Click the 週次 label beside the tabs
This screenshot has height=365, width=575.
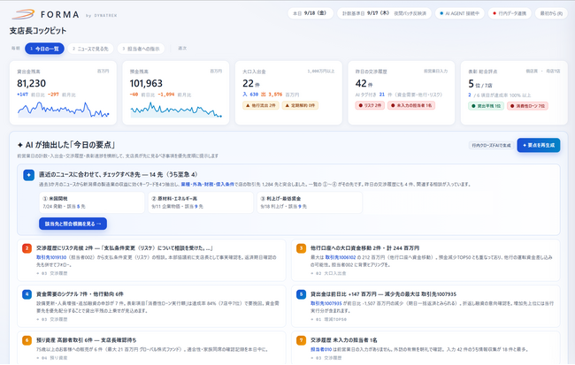(x=182, y=49)
